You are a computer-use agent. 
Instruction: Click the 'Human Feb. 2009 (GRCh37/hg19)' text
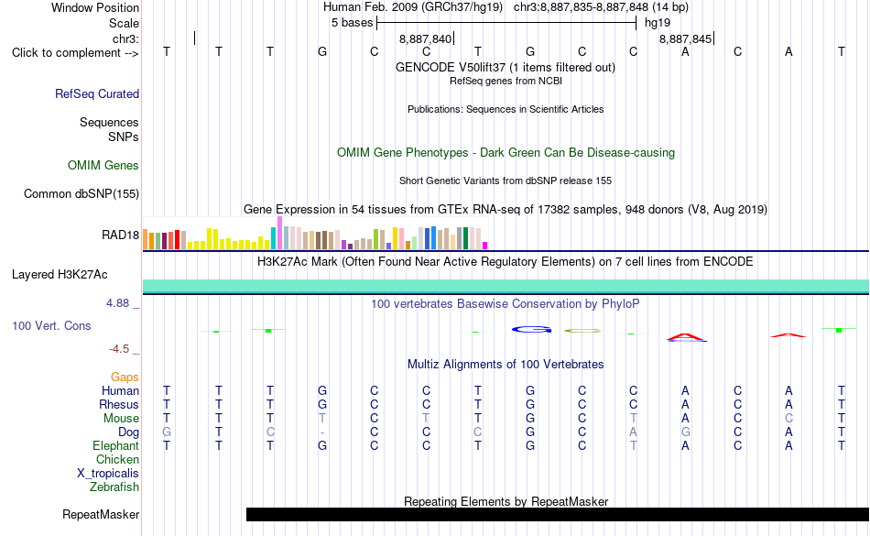413,7
